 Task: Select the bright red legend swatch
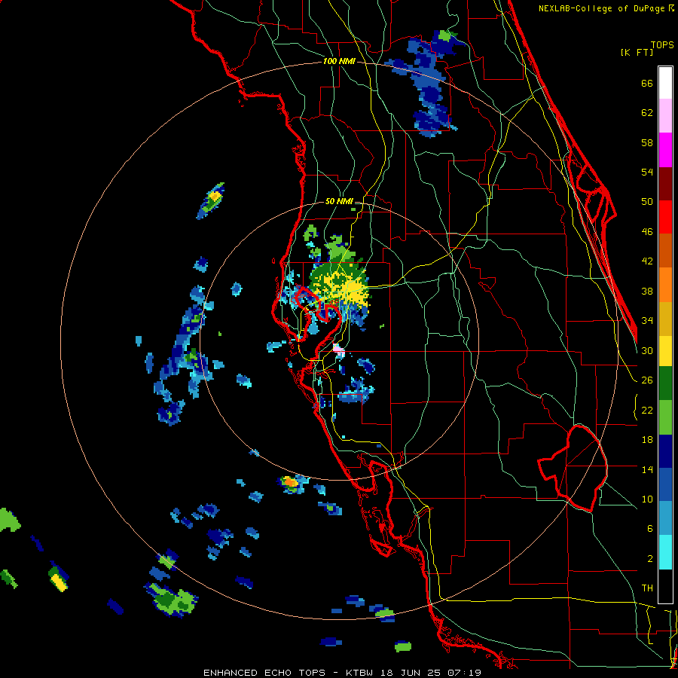665,217
